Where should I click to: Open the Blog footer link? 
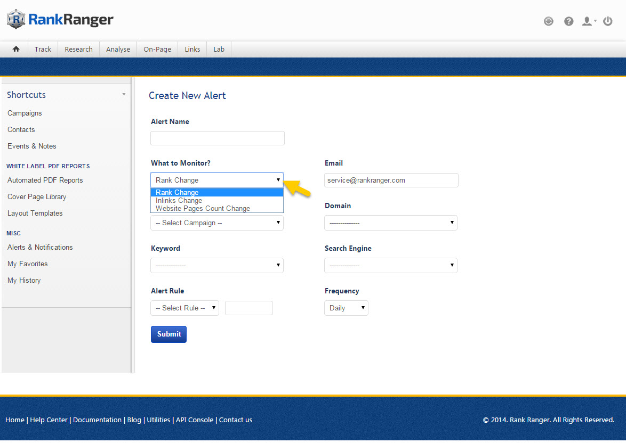tap(134, 420)
